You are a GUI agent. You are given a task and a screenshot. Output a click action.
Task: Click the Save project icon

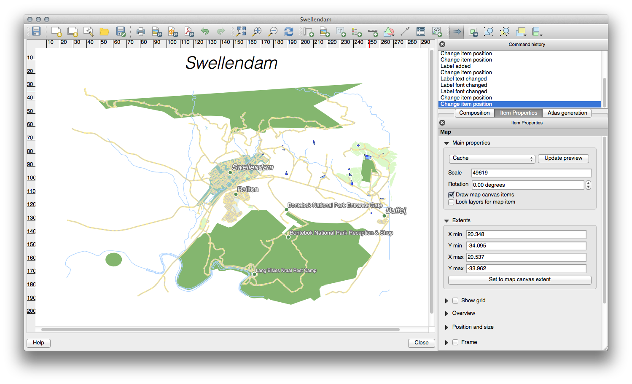[36, 32]
